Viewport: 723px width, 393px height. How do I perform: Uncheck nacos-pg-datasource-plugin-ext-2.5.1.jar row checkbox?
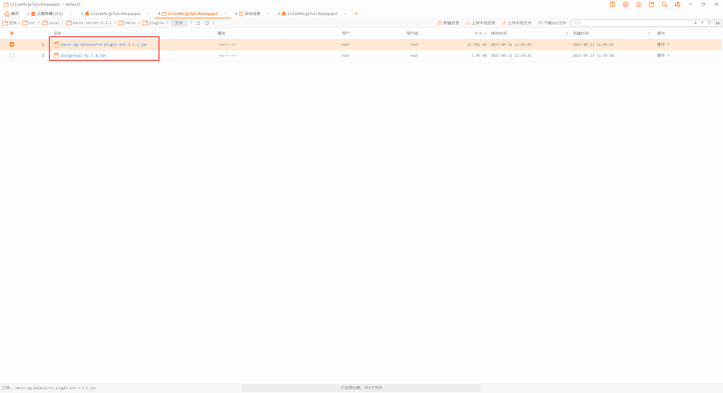pyautogui.click(x=12, y=44)
